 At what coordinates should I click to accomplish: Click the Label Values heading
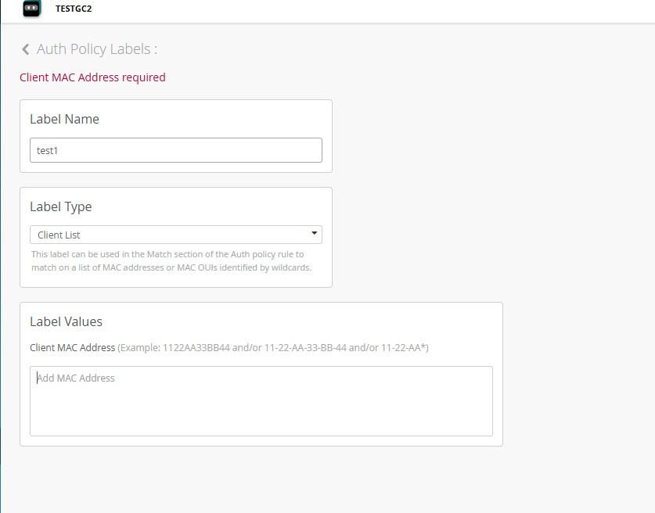[66, 321]
